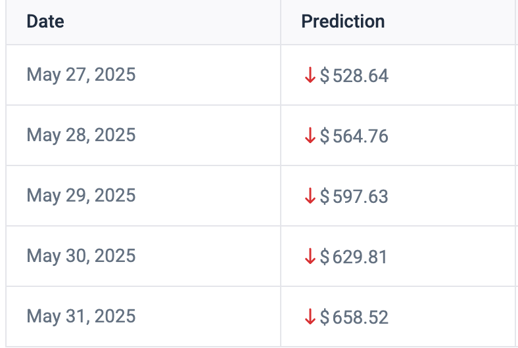Click the dollar sign in May 27 row
Image resolution: width=518 pixels, height=348 pixels.
(325, 76)
